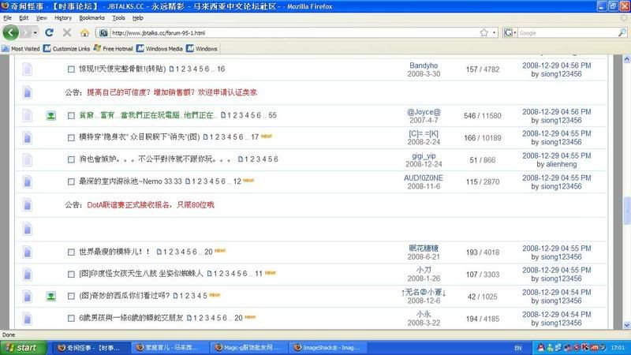Switch to the ImageShack taskbar window

(327, 348)
